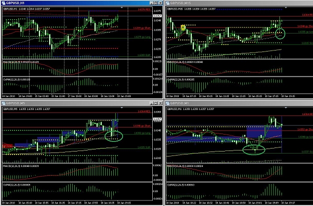Activate the GBPUSD,M1 window title bar
Viewport: 313px width, 206px height.
(239, 103)
